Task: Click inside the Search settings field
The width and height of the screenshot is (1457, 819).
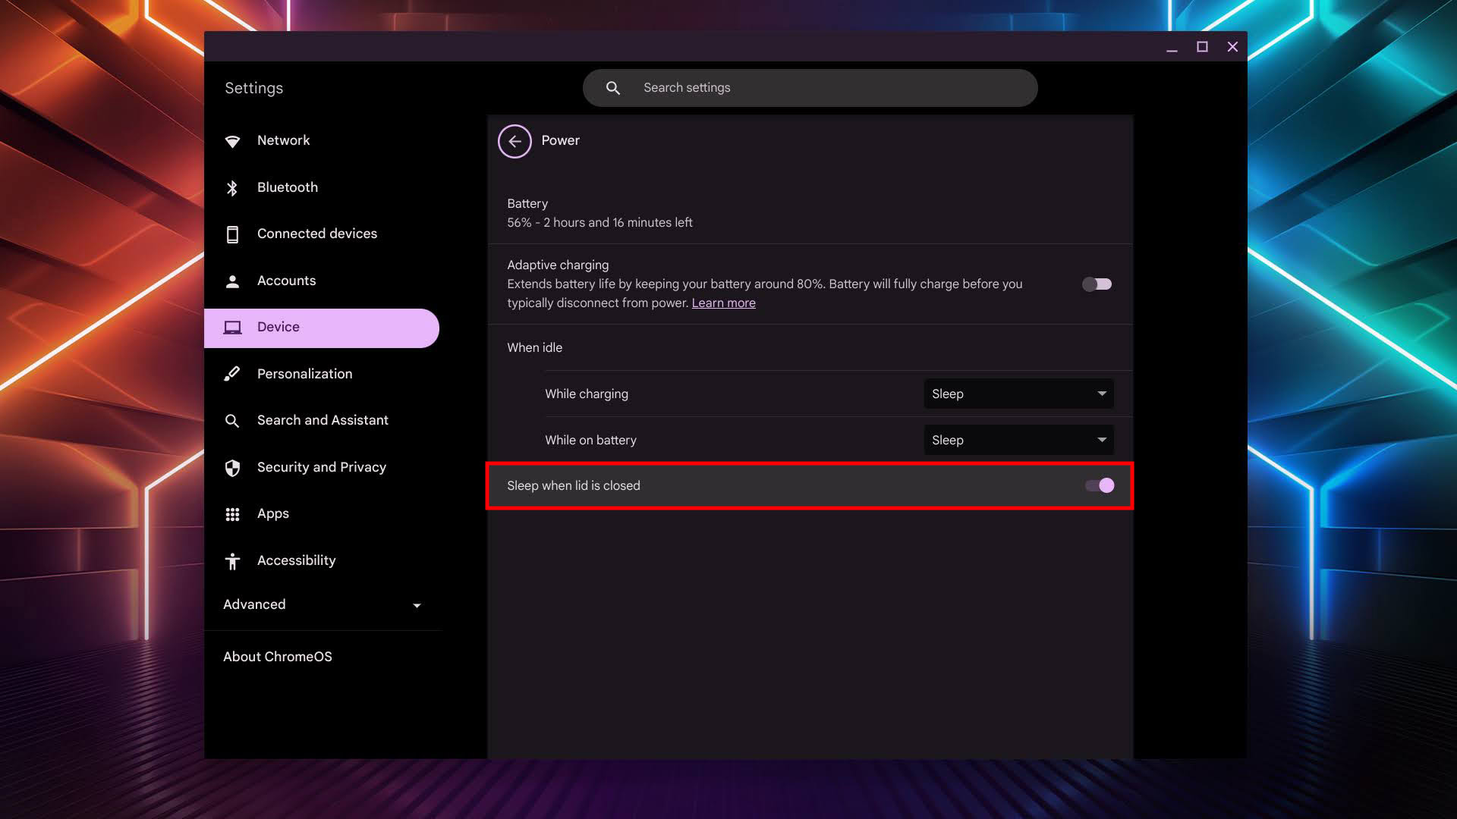Action: (x=810, y=87)
